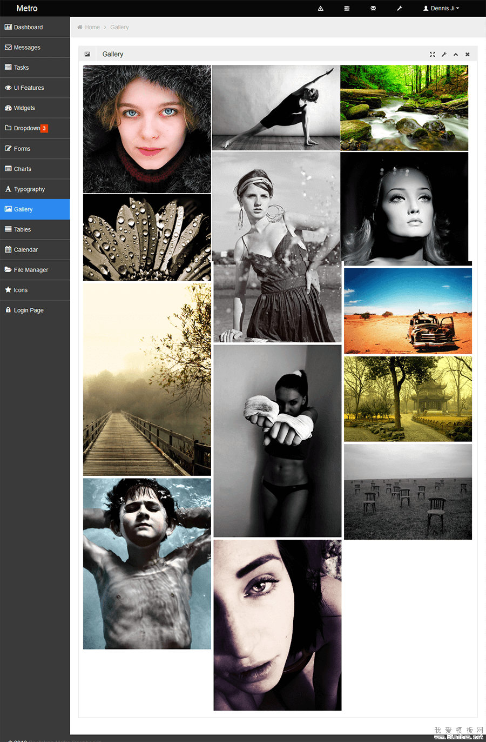The height and width of the screenshot is (742, 486).
Task: Expand the Dropdown sidebar menu
Action: click(x=27, y=129)
